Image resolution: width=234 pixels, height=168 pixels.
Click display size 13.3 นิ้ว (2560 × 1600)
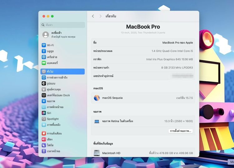click(179, 121)
